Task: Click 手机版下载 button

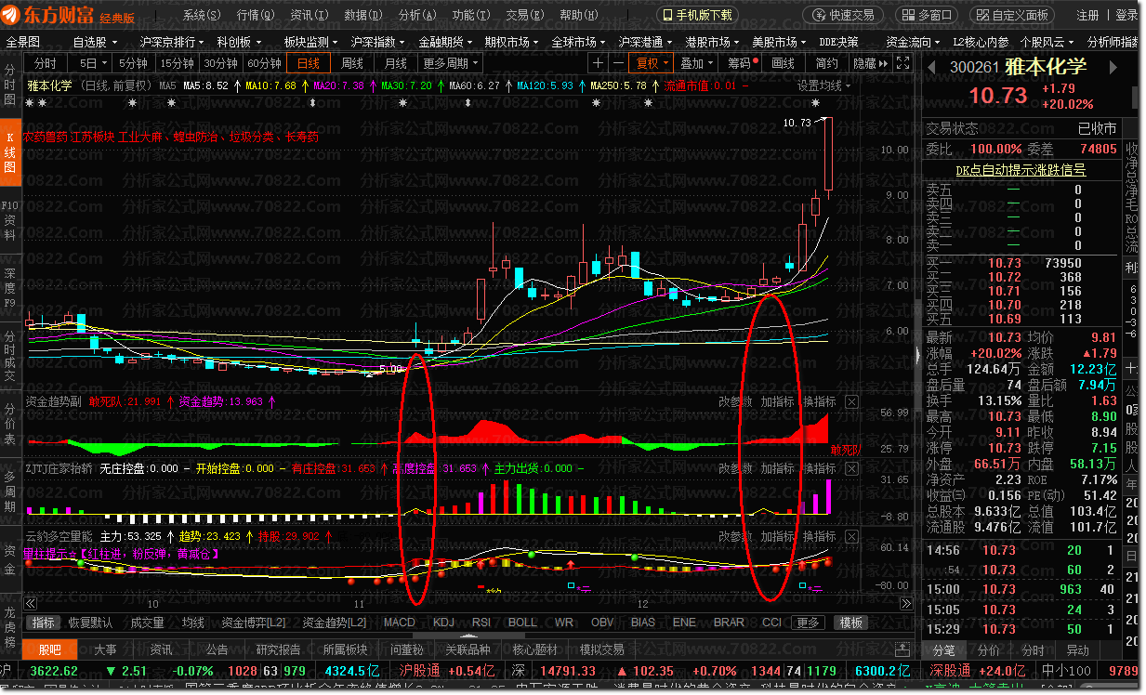Action: 697,15
